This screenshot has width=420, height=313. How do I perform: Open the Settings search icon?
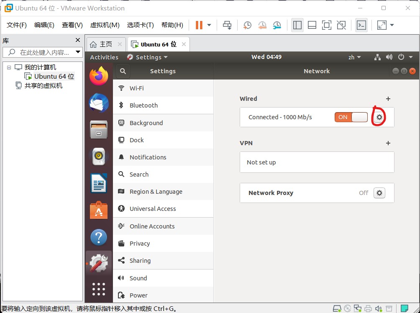(123, 71)
